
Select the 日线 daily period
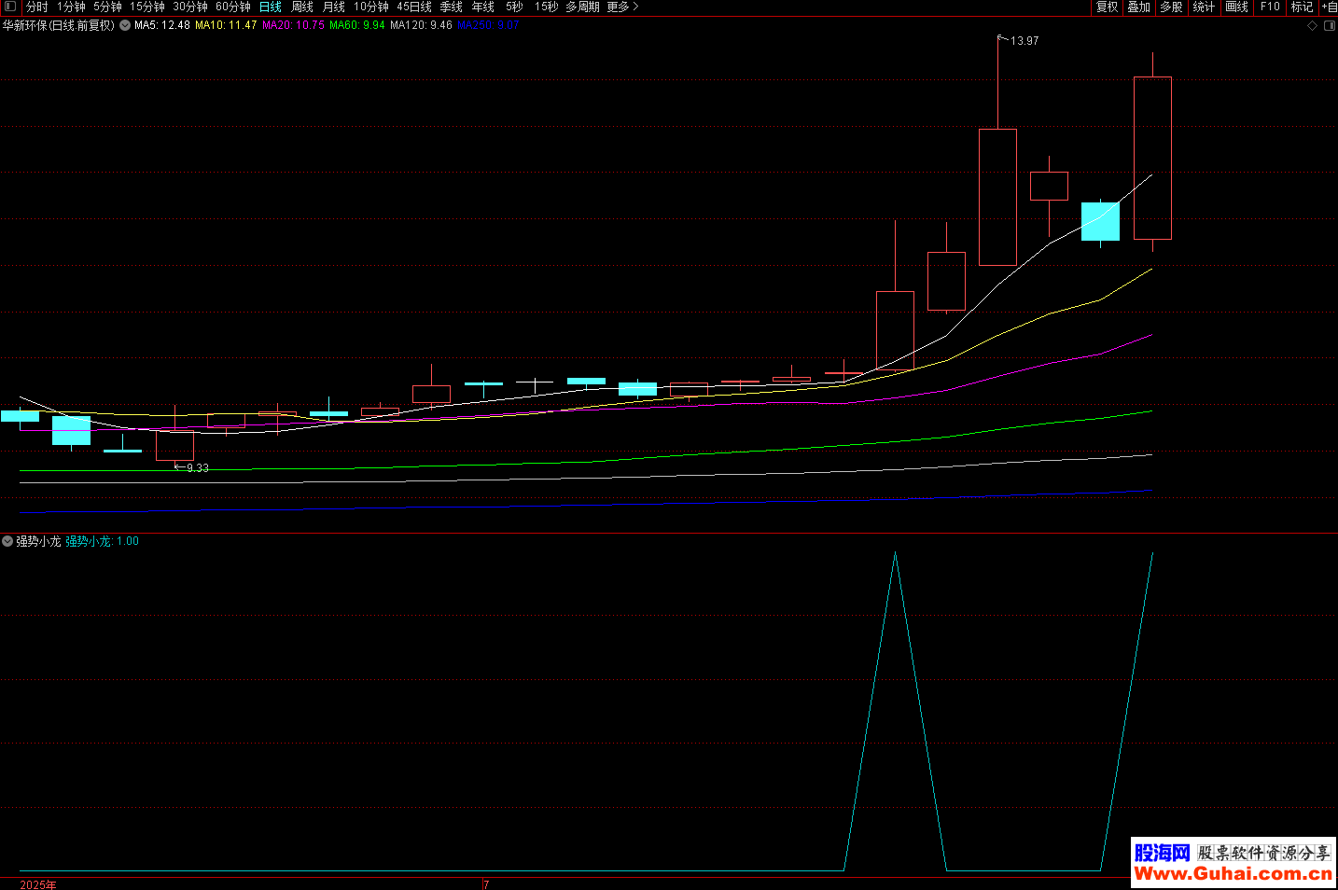pos(271,7)
